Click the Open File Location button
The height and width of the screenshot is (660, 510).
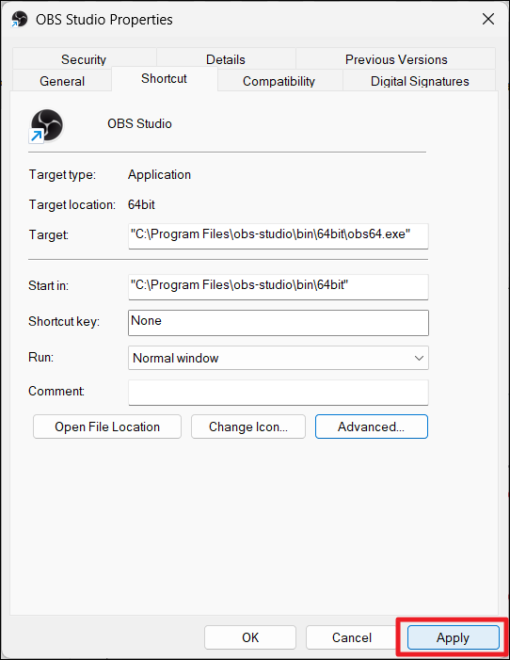(107, 427)
